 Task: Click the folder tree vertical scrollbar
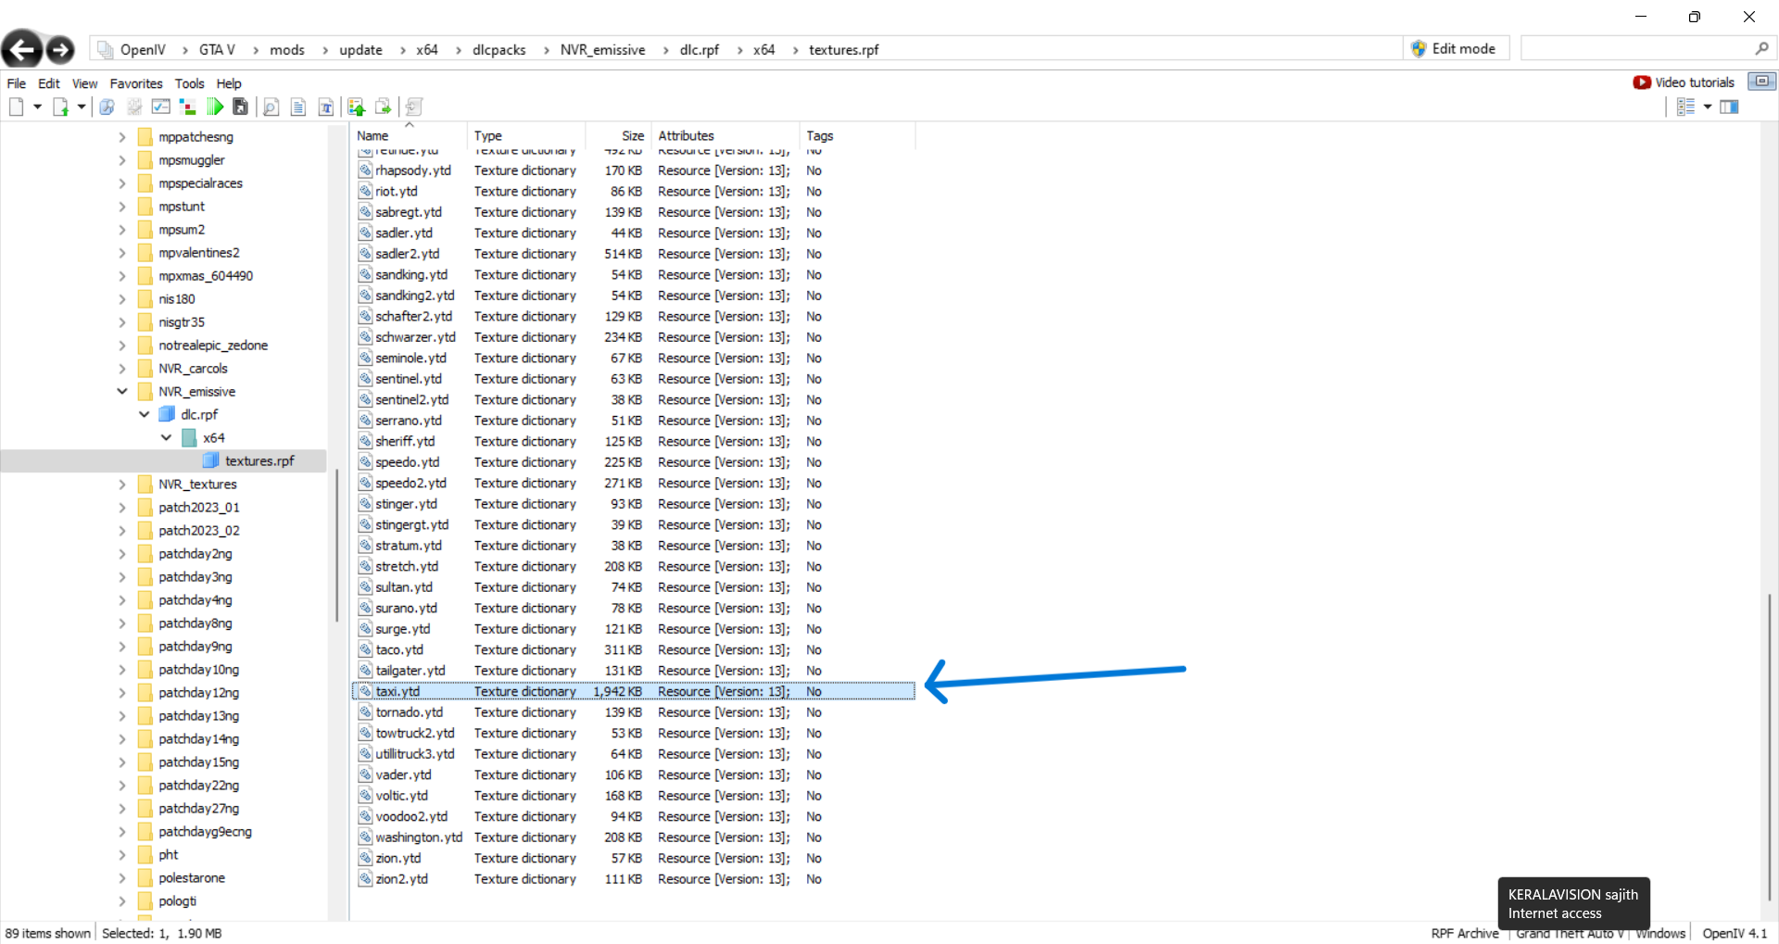pyautogui.click(x=336, y=545)
